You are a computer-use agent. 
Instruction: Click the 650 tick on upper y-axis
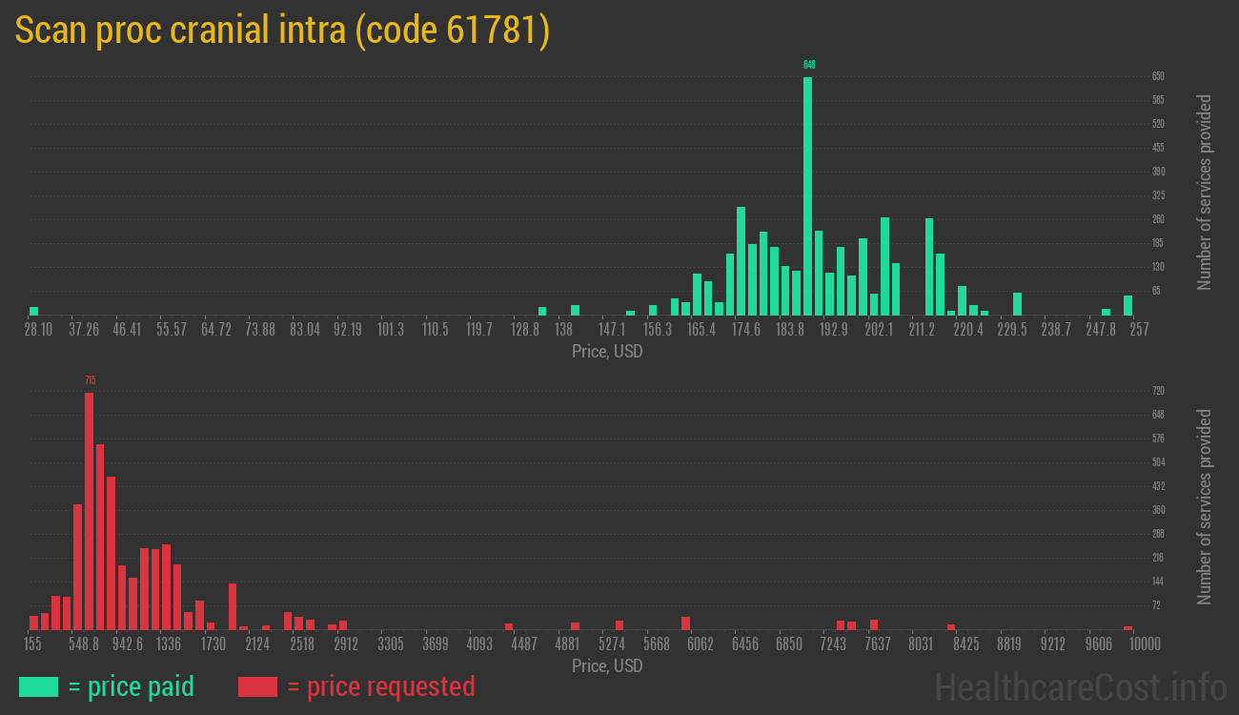click(x=1158, y=76)
